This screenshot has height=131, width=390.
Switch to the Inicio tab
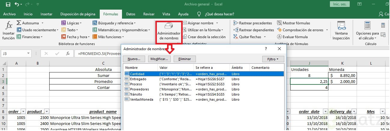pyautogui.click(x=28, y=14)
